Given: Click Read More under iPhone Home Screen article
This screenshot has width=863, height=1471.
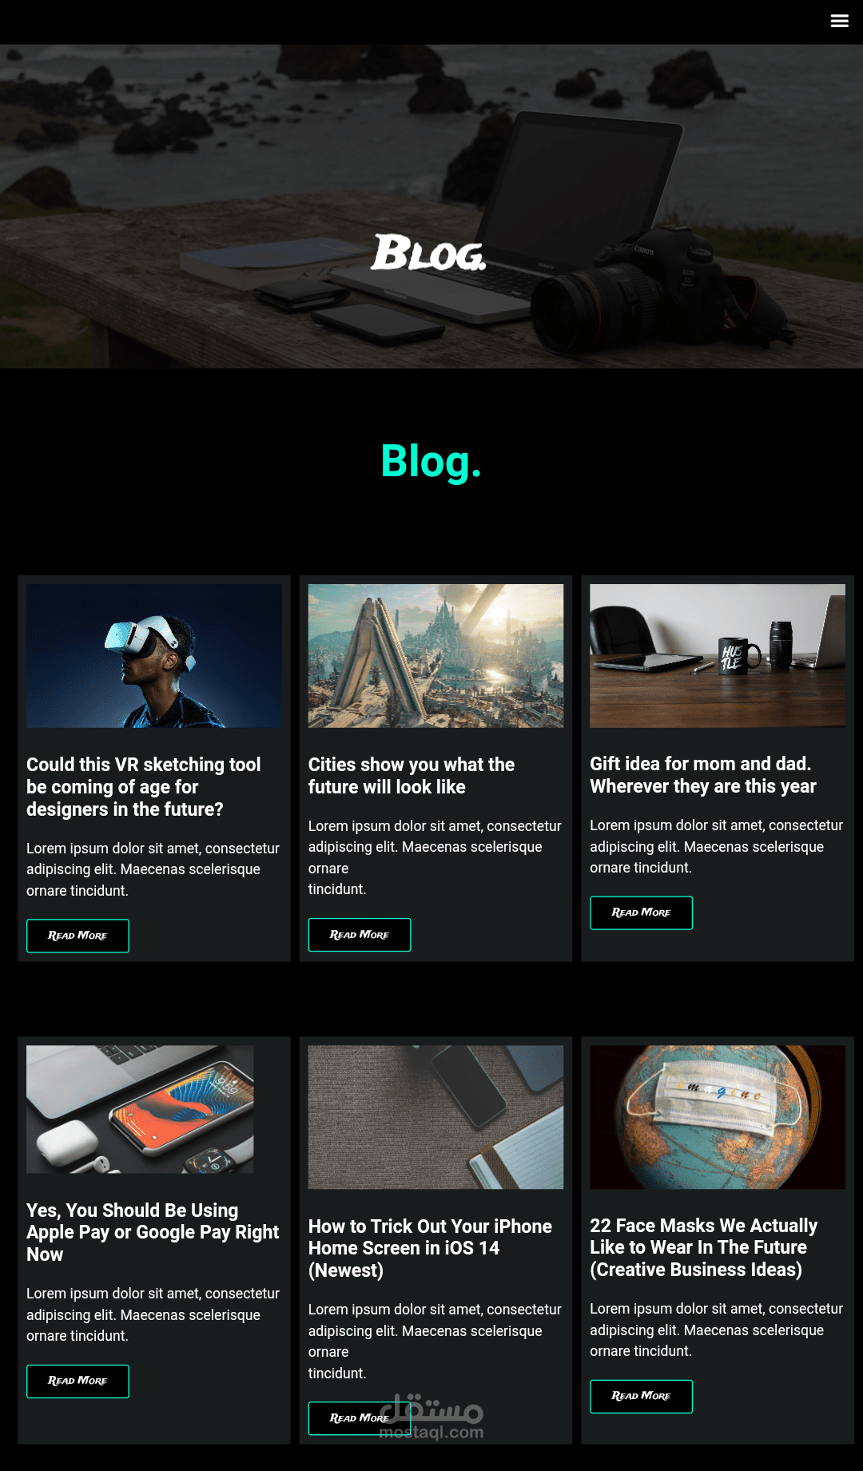Looking at the screenshot, I should click(x=360, y=1418).
